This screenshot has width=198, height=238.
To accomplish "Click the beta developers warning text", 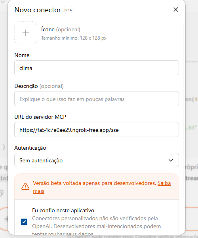I will pyautogui.click(x=94, y=183).
